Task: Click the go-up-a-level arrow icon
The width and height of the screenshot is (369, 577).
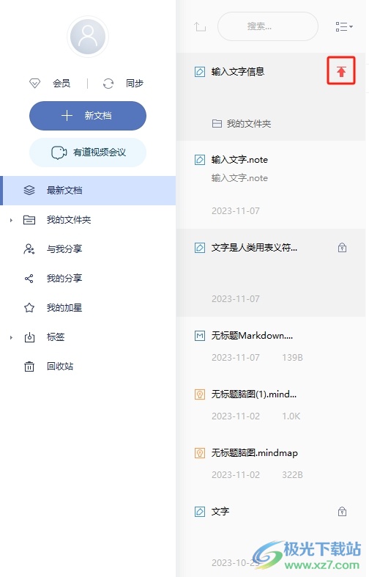Action: 200,27
